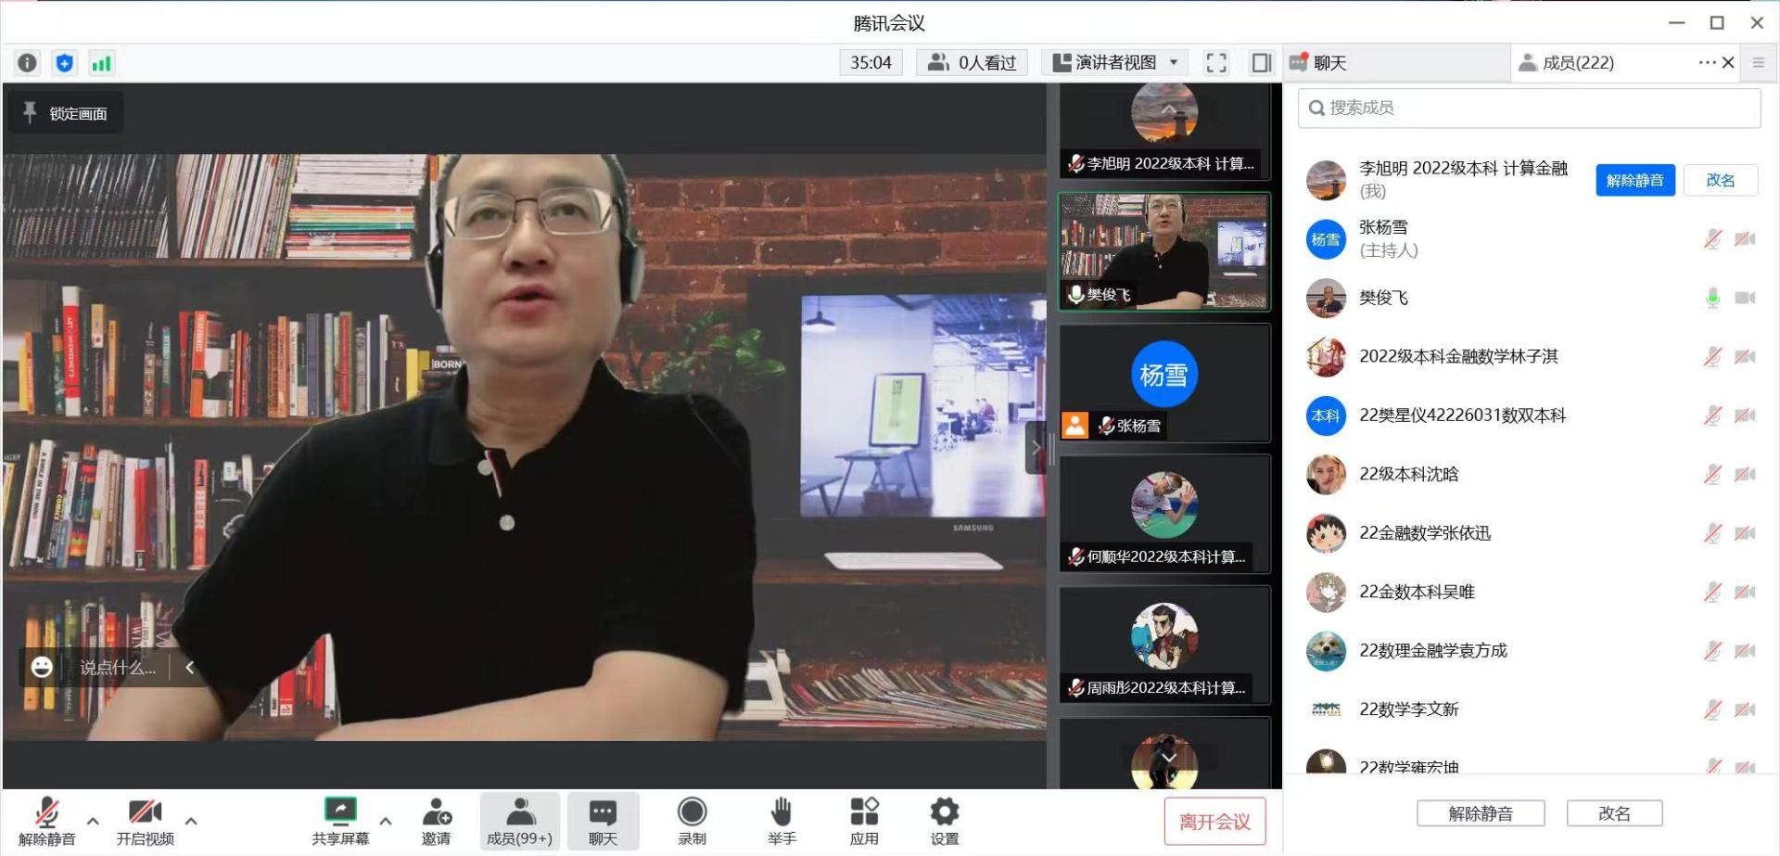Open the Share Screen (共享屏幕) tool

pyautogui.click(x=340, y=821)
